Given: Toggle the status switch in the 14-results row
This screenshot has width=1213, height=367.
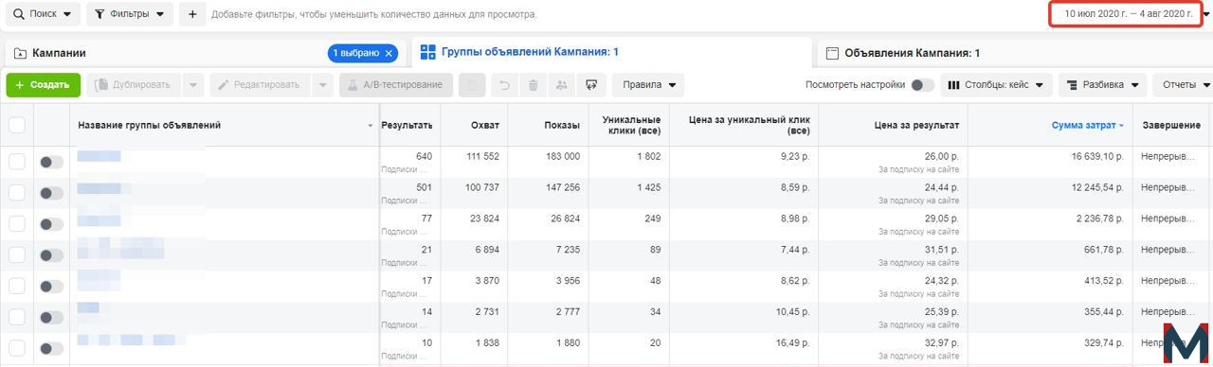Looking at the screenshot, I should [x=51, y=318].
